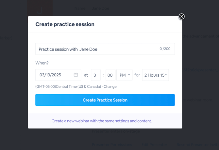Click the Change timezone link
Image resolution: width=219 pixels, height=150 pixels.
110,87
